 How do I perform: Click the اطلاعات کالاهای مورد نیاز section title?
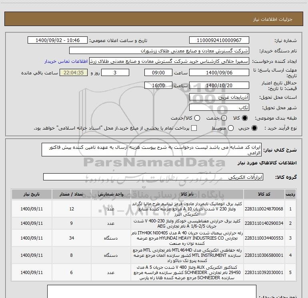[x=267, y=163]
